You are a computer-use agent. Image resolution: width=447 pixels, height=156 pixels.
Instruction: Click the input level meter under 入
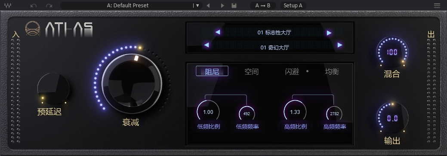pos(15,91)
